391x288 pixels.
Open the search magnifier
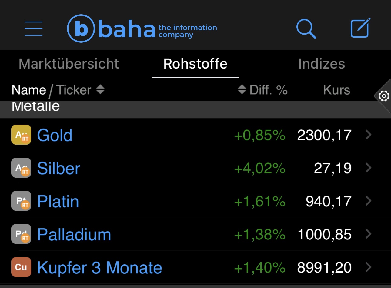click(306, 29)
